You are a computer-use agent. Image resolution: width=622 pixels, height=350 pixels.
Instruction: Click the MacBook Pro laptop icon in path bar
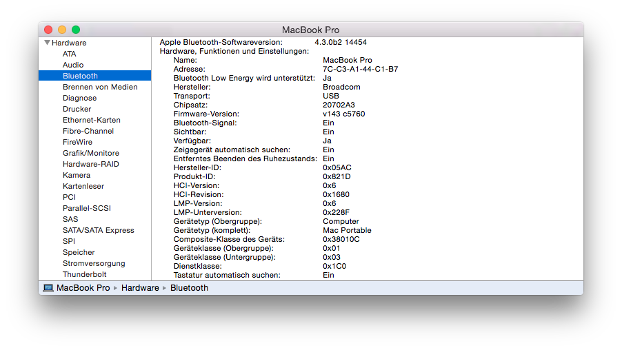(48, 288)
